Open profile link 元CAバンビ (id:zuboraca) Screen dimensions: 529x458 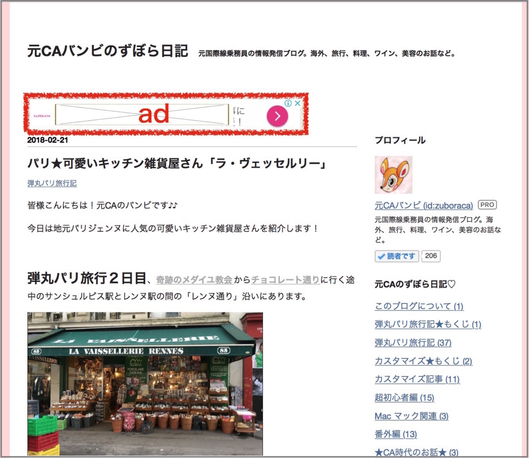pos(424,206)
